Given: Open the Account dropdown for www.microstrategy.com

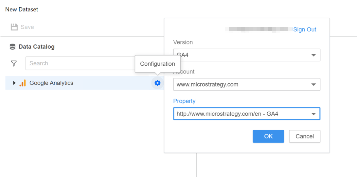Looking at the screenshot, I should (242, 85).
